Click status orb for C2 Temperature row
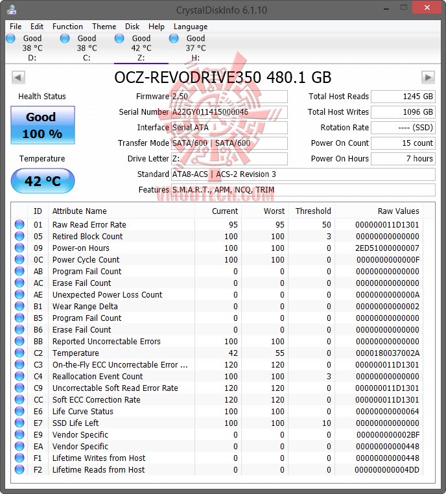The width and height of the screenshot is (446, 494). [19, 353]
